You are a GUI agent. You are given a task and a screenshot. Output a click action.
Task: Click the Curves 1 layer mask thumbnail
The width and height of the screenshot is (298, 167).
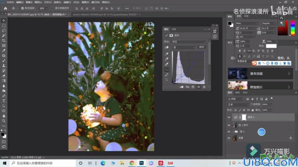click(244, 117)
